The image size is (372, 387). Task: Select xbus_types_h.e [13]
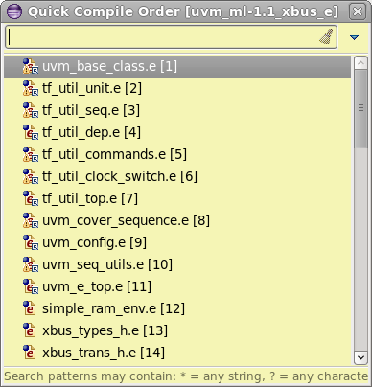177,330
